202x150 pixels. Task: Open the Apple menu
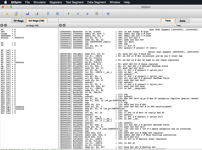point(5,2)
